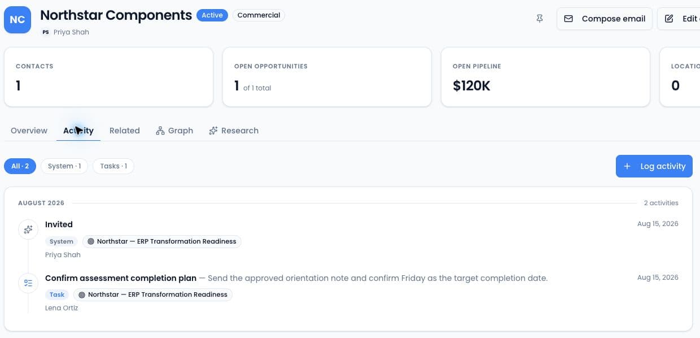Click the 2 activities count
700x338 pixels.
(x=661, y=203)
